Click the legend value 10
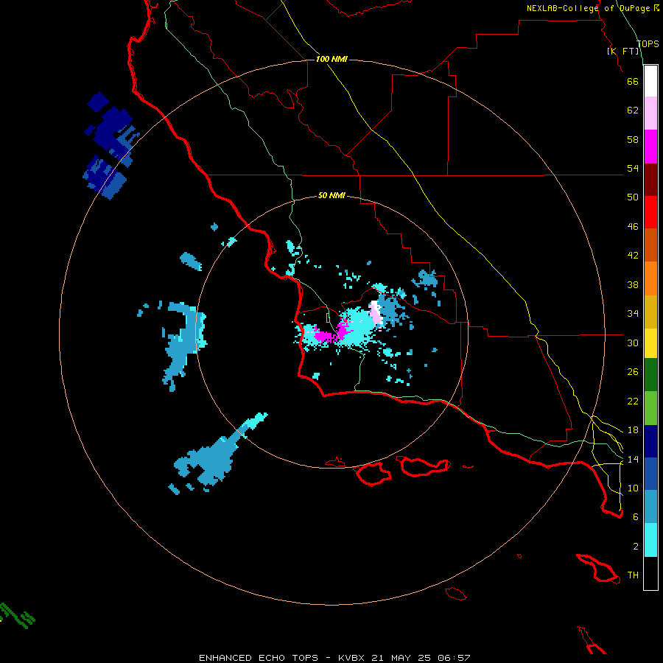Screen dimensions: 663x663 633,488
